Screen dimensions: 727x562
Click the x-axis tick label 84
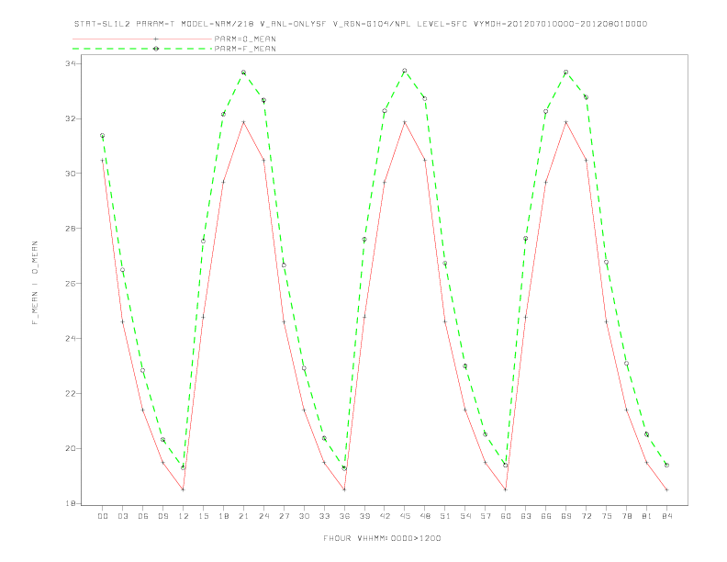click(666, 516)
